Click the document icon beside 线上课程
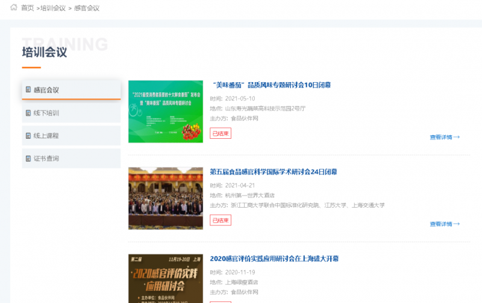The height and width of the screenshot is (303, 482). point(28,136)
